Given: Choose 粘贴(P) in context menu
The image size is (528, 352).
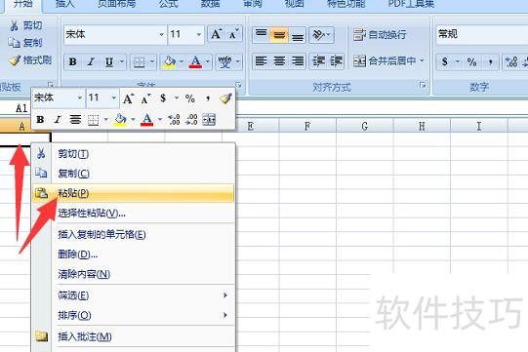Looking at the screenshot, I should [134, 193].
